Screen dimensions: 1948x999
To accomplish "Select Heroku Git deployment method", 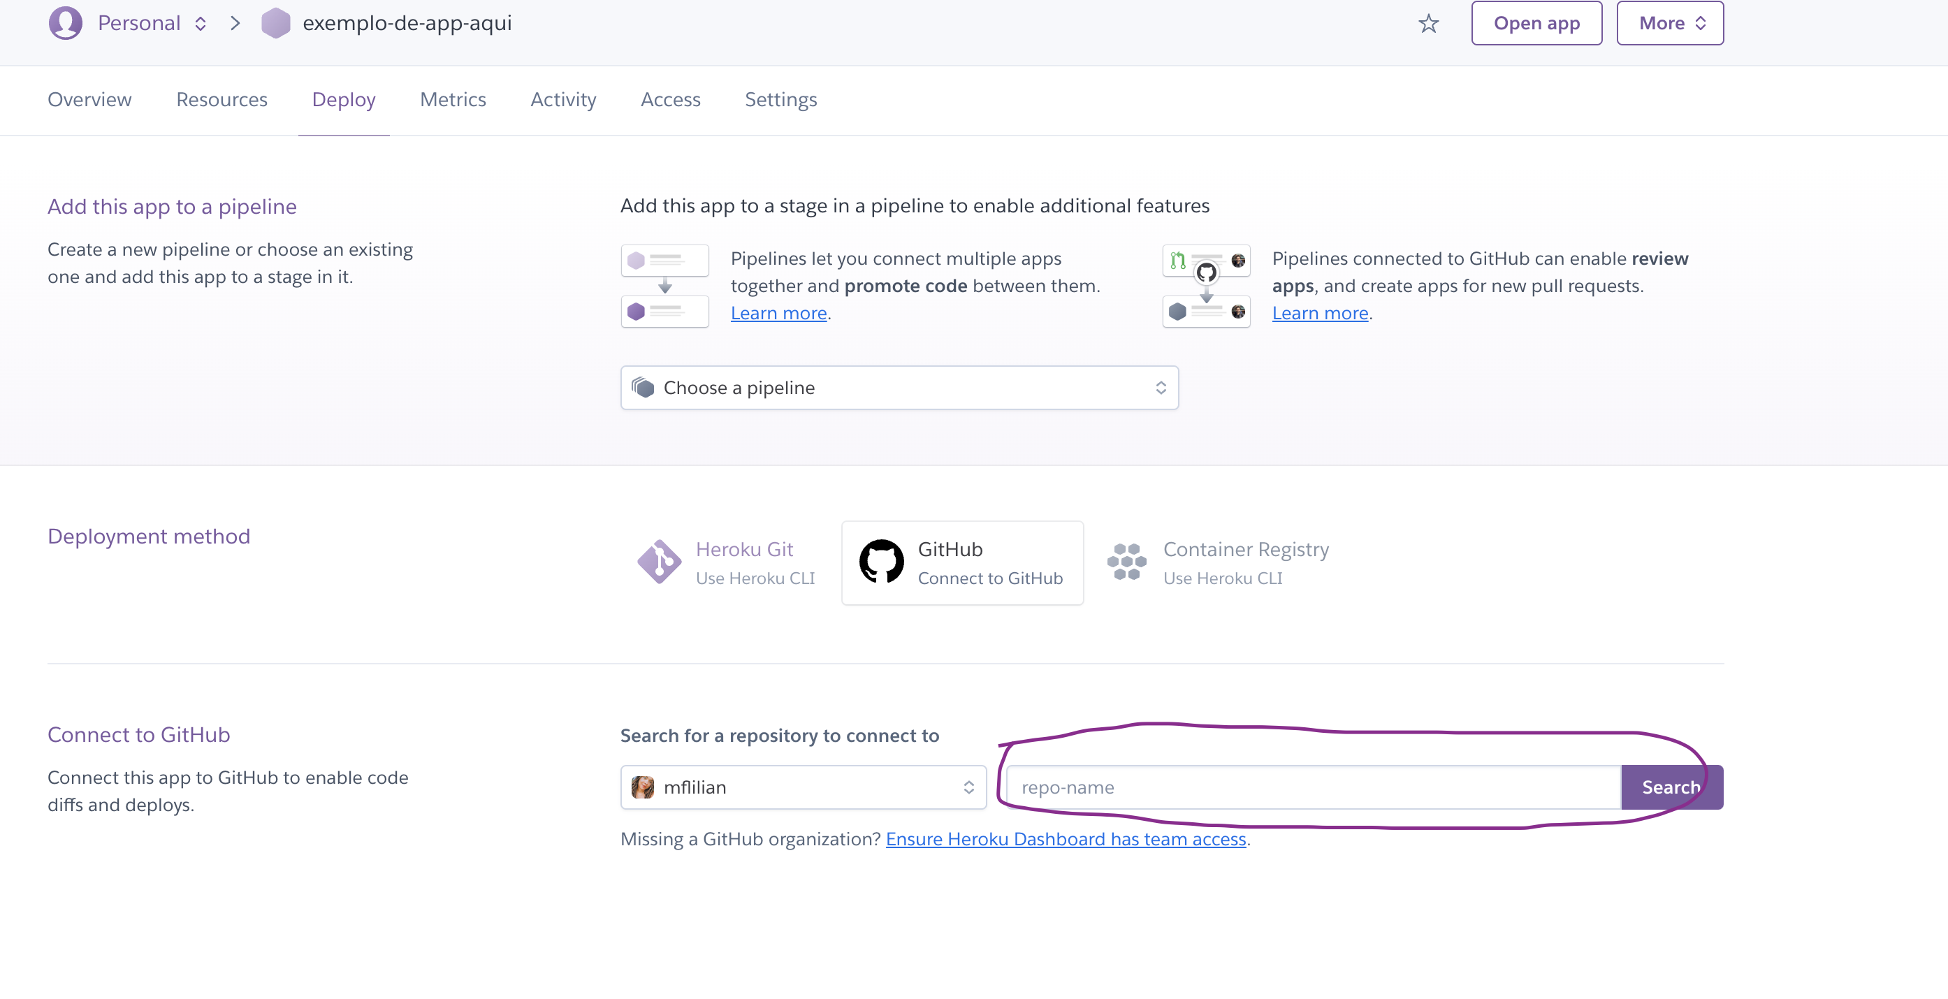I will point(727,562).
